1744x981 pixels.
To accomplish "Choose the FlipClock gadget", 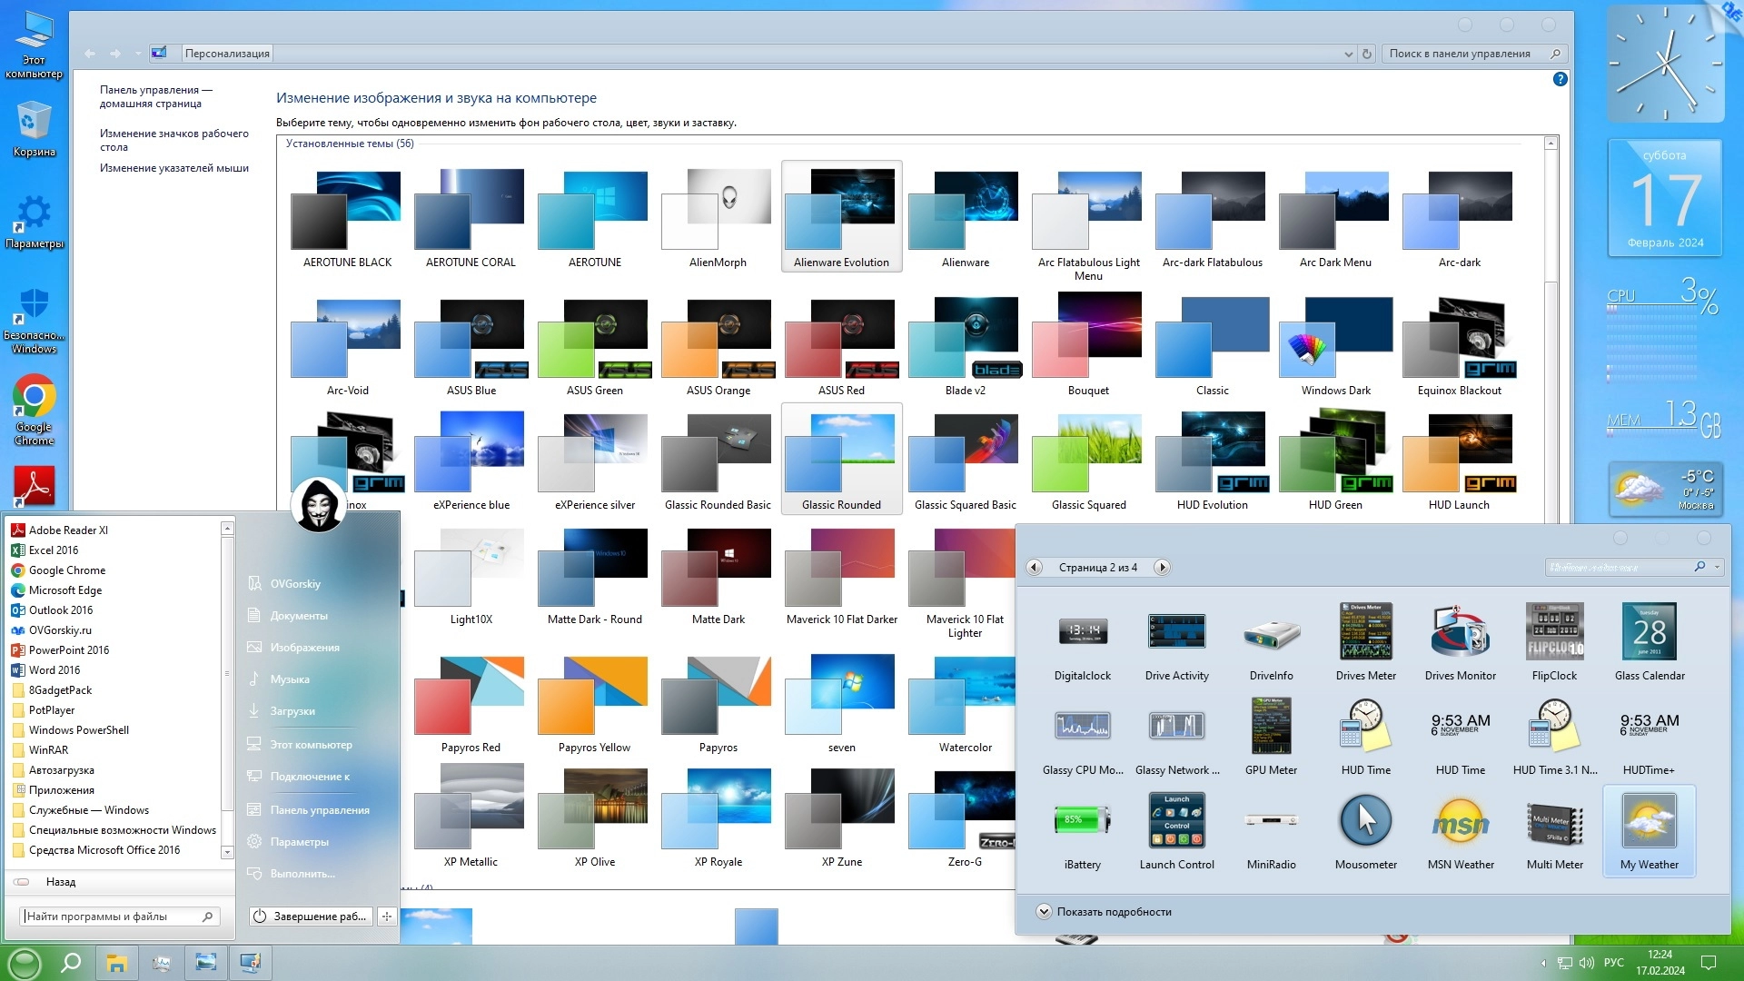I will 1554,633.
